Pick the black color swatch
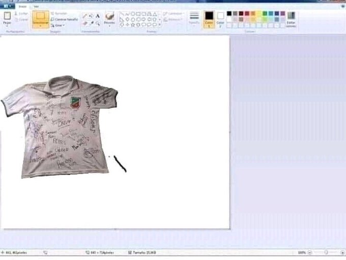The image size is (346, 260). tap(229, 14)
